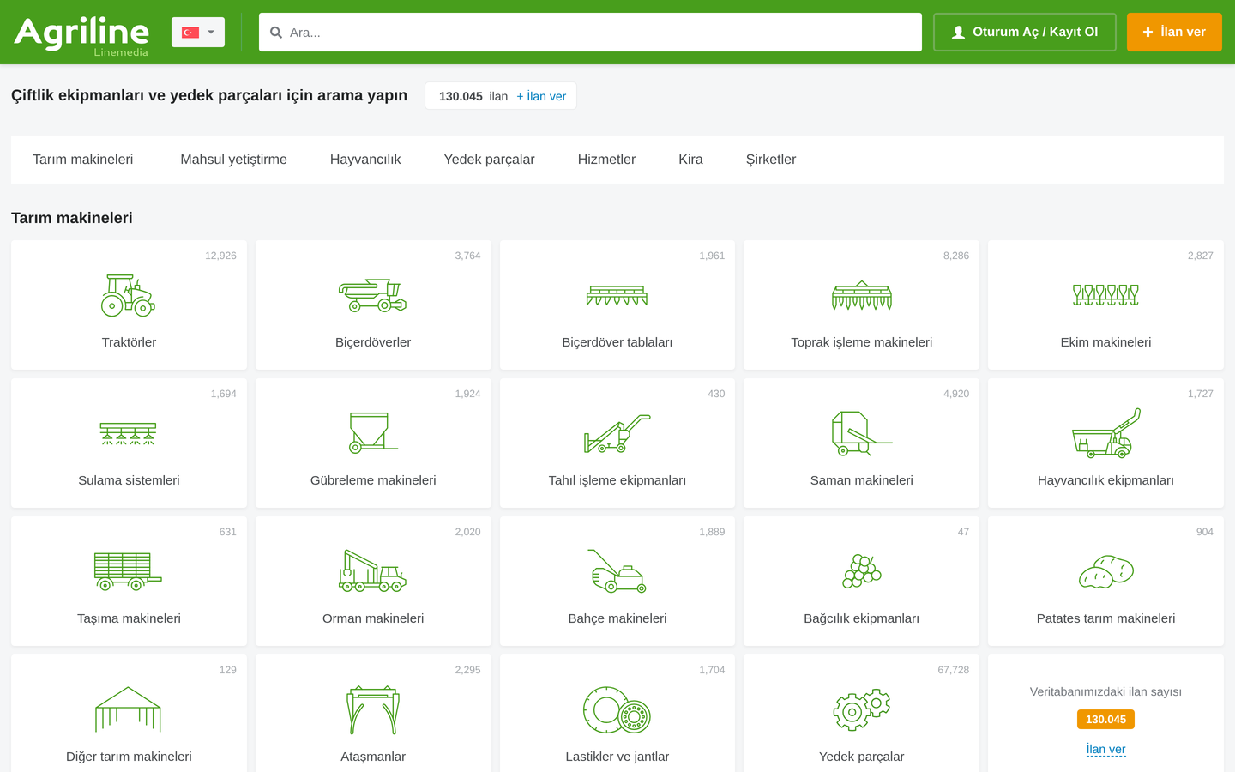The image size is (1235, 772).
Task: Select the Hayvancılık ekipmanları icon
Action: 1105,432
